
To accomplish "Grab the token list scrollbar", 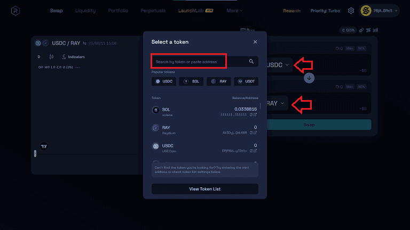I will (260, 106).
